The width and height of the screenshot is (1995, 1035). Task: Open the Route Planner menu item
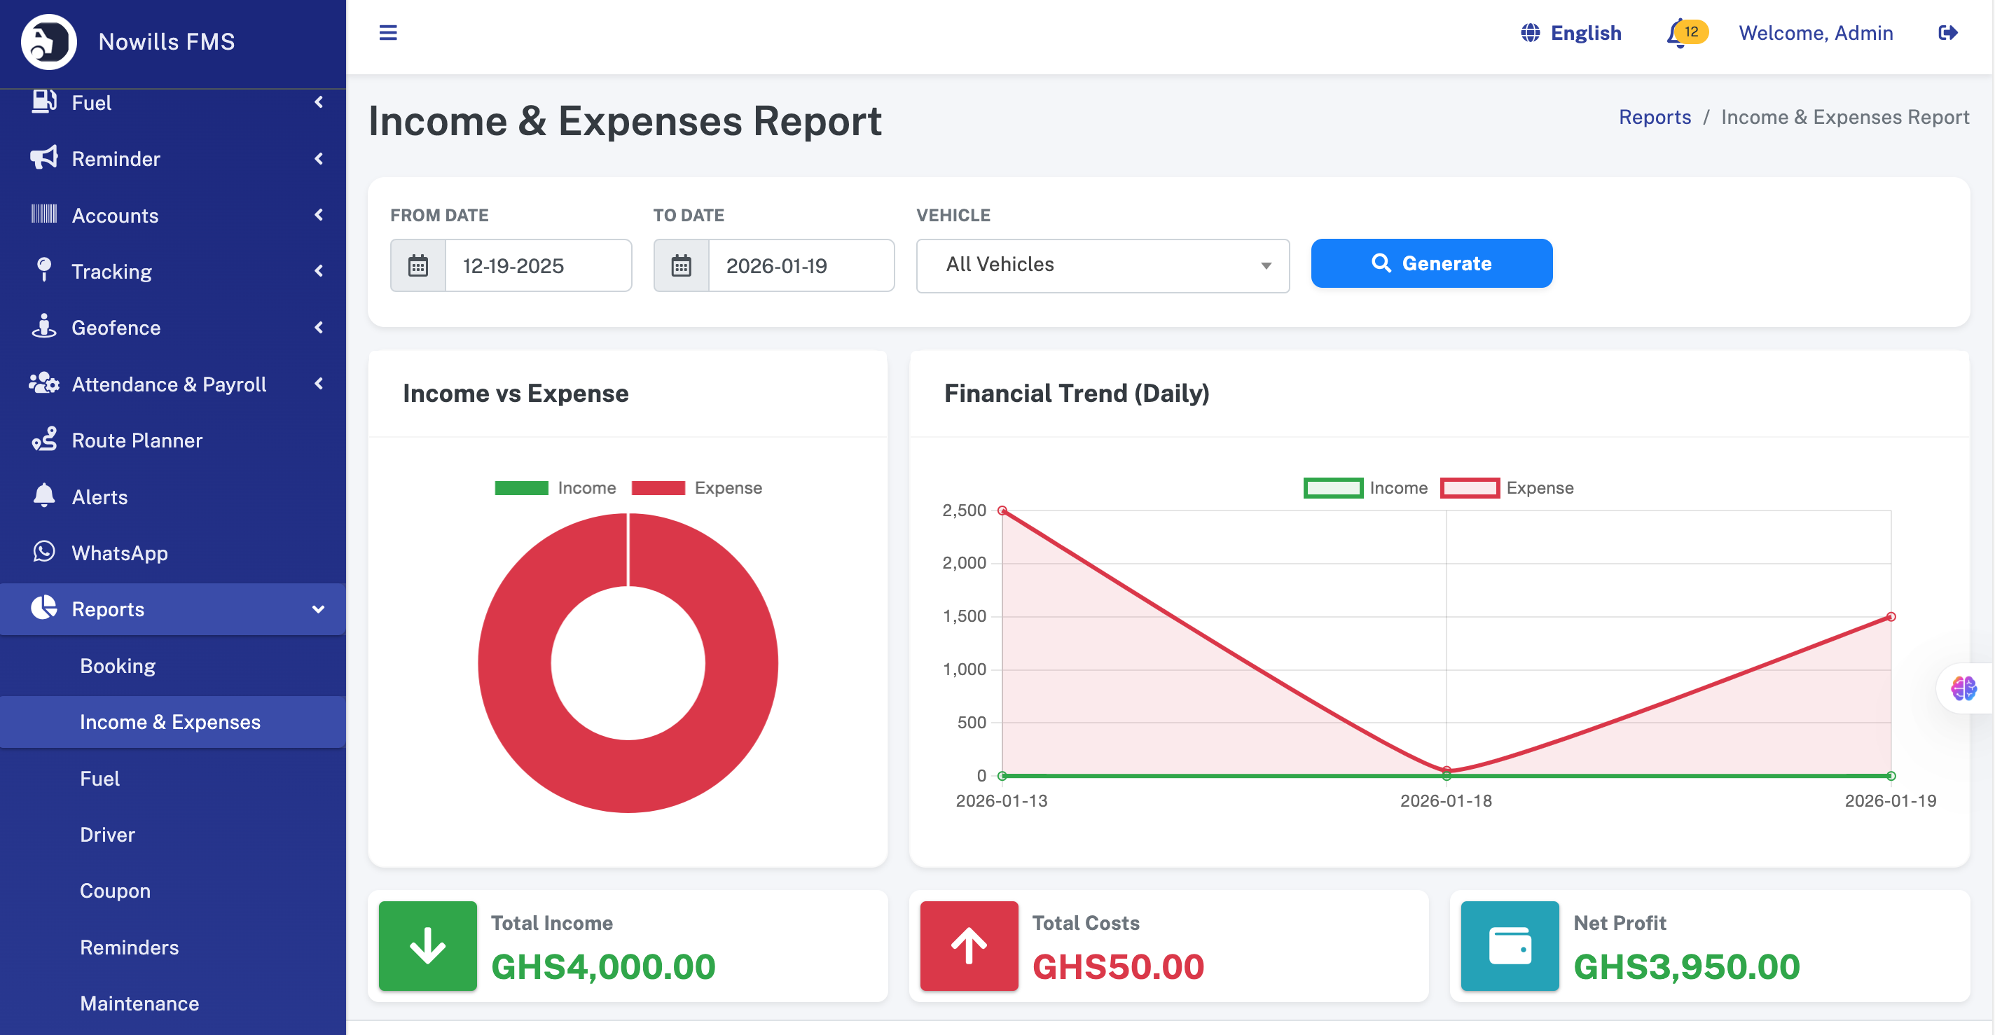tap(137, 440)
